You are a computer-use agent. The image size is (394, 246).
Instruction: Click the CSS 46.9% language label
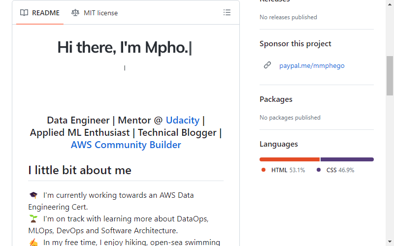click(x=340, y=170)
